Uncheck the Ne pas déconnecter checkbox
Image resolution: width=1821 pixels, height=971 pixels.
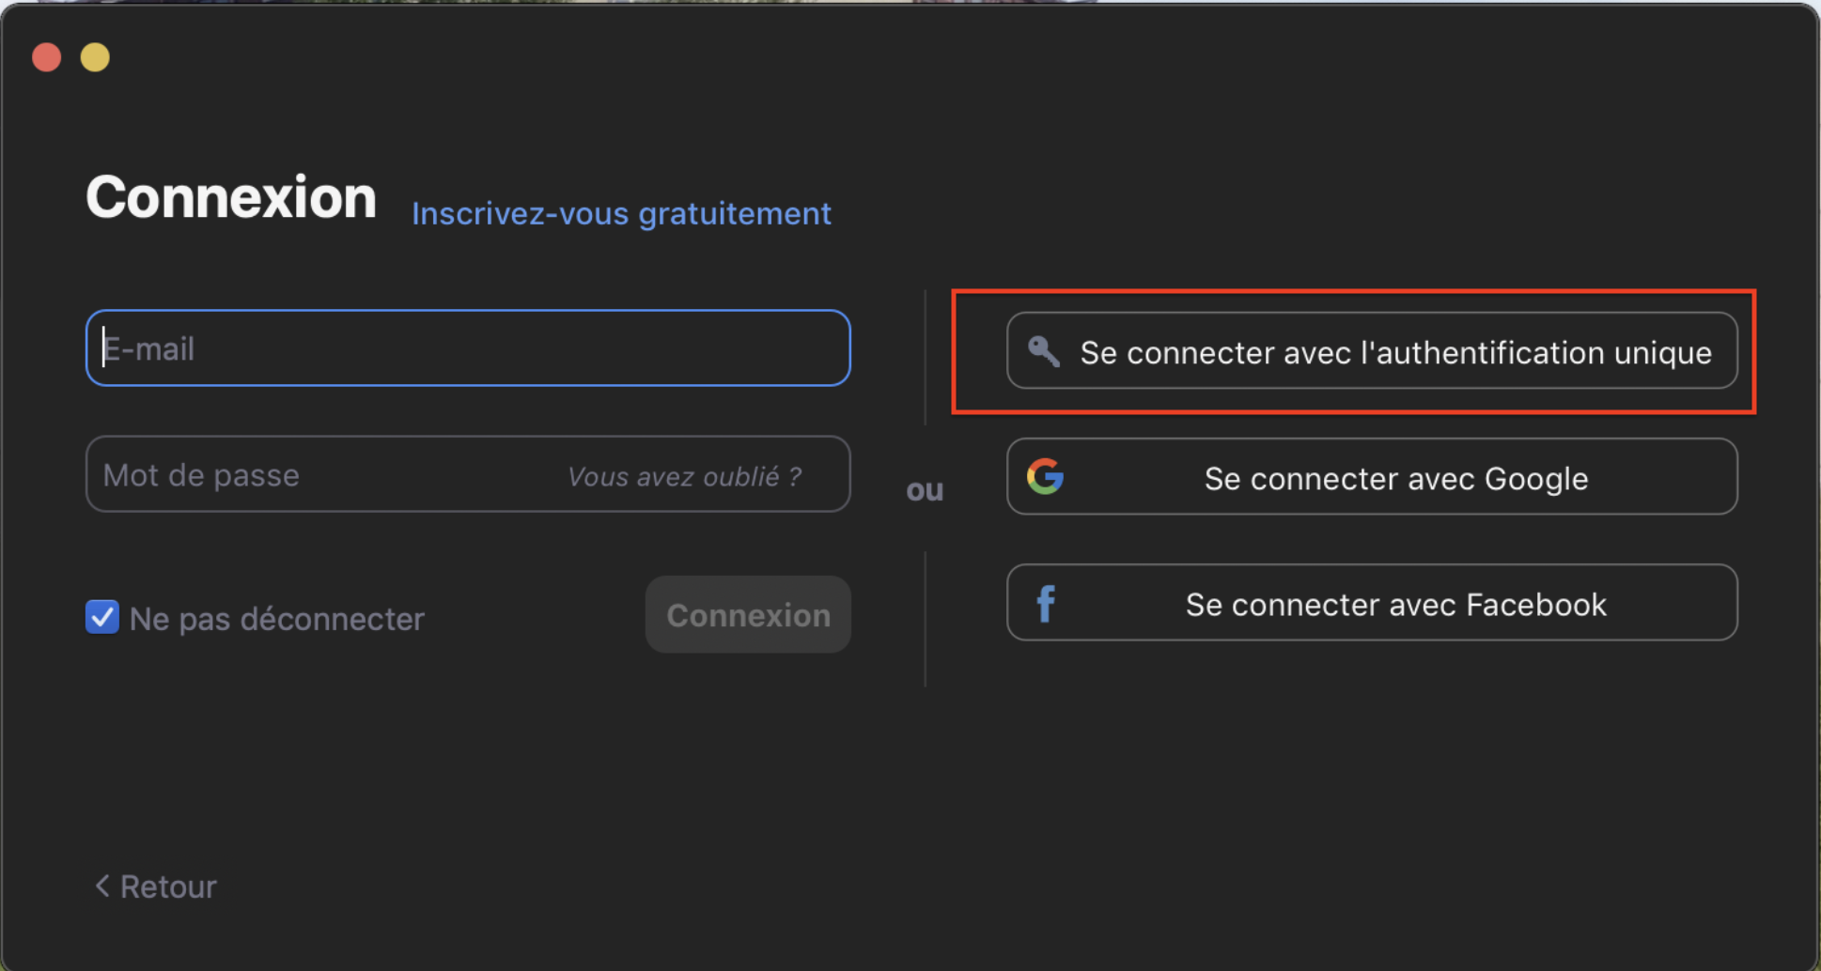point(102,617)
